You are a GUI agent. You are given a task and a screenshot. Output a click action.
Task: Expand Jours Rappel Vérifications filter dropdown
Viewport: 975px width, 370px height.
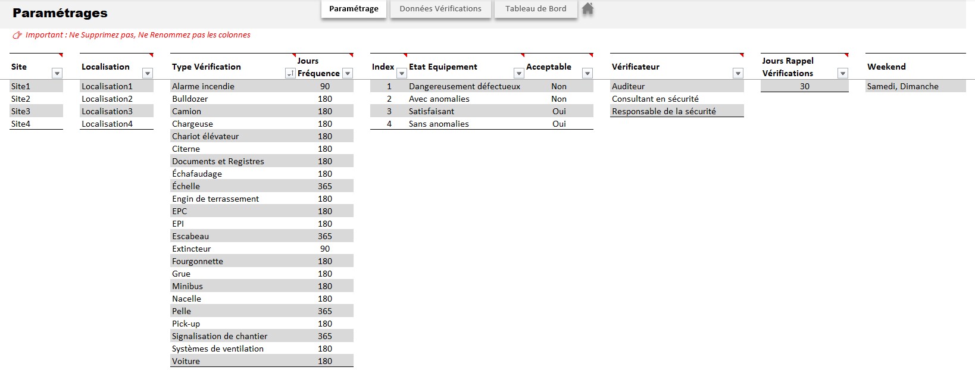[843, 73]
